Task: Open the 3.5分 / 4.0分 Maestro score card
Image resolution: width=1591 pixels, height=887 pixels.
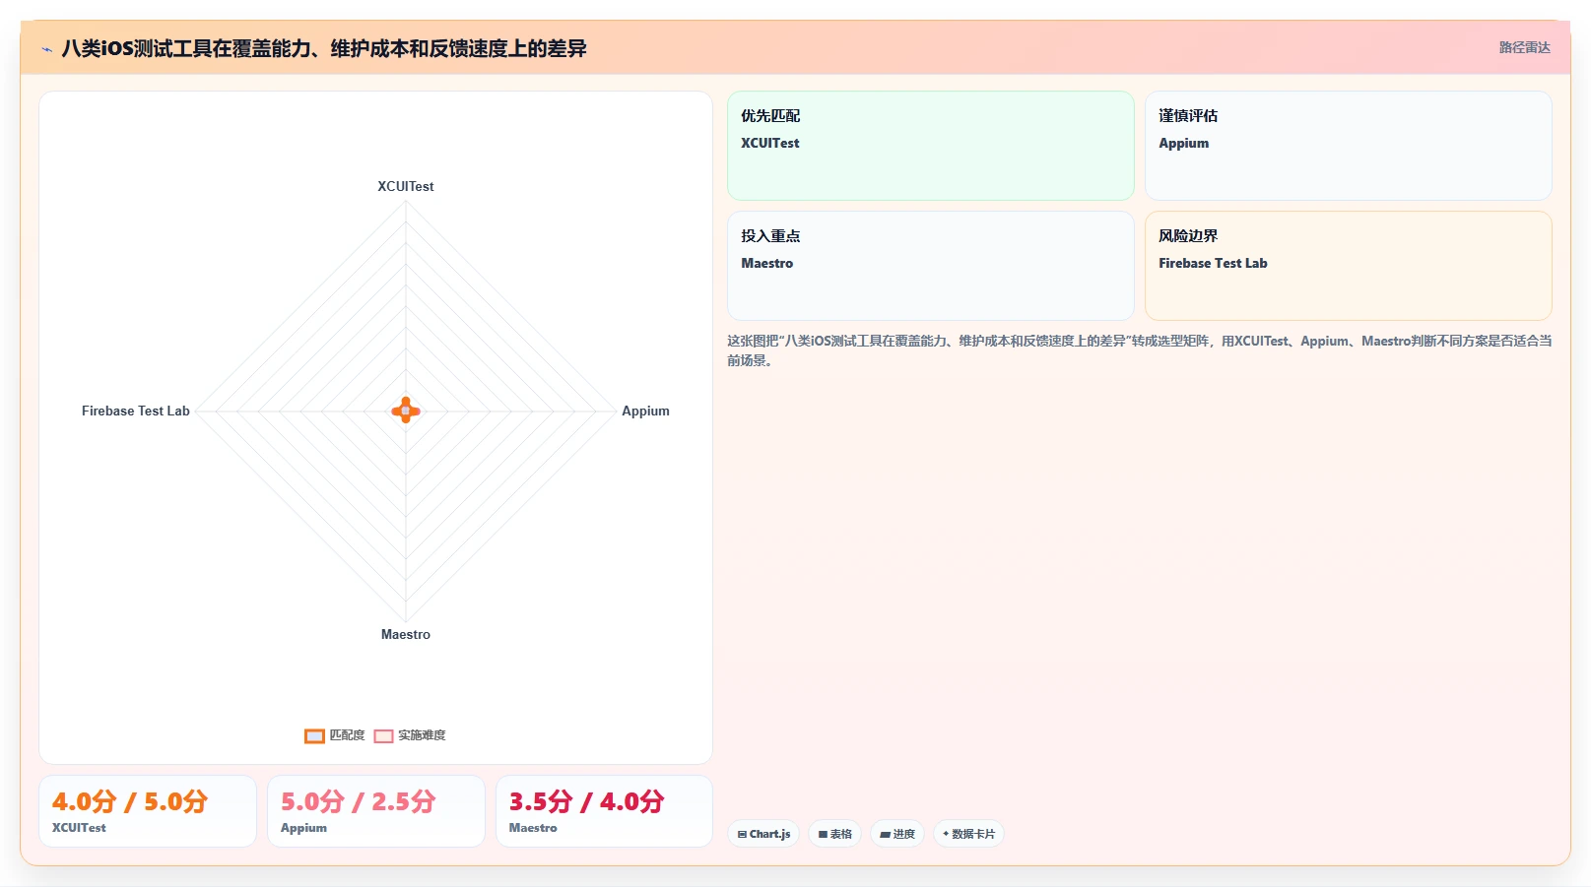Action: click(x=604, y=811)
